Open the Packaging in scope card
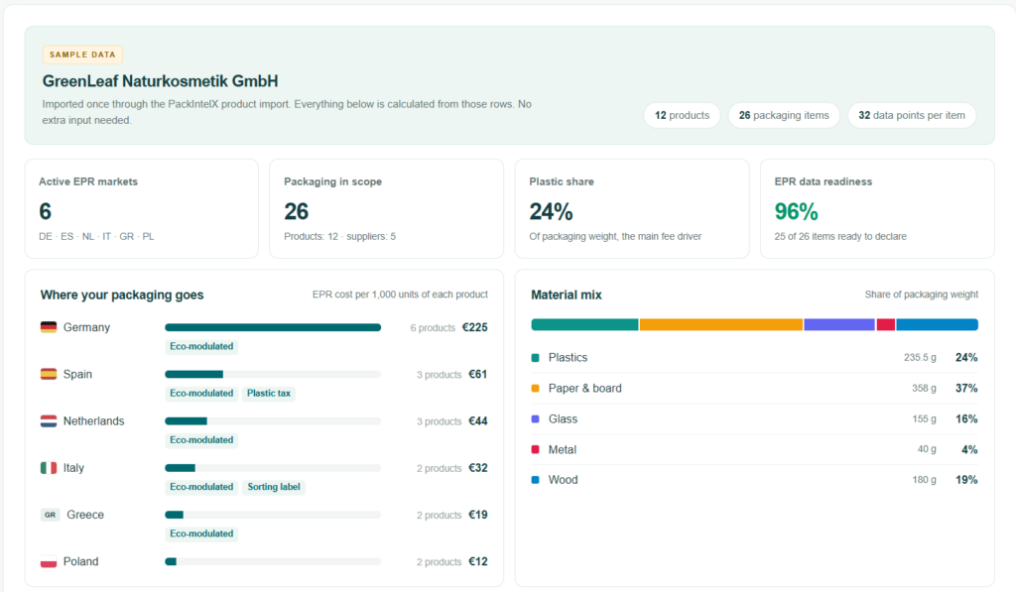The height and width of the screenshot is (592, 1016). click(x=386, y=208)
